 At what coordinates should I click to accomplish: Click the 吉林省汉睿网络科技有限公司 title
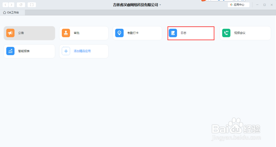[136, 5]
